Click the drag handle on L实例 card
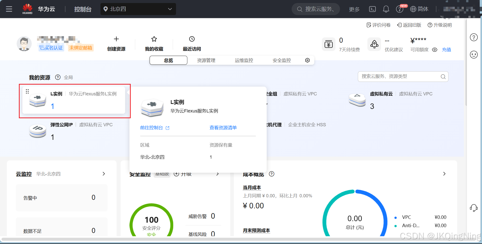Image resolution: width=482 pixels, height=244 pixels. (27, 91)
